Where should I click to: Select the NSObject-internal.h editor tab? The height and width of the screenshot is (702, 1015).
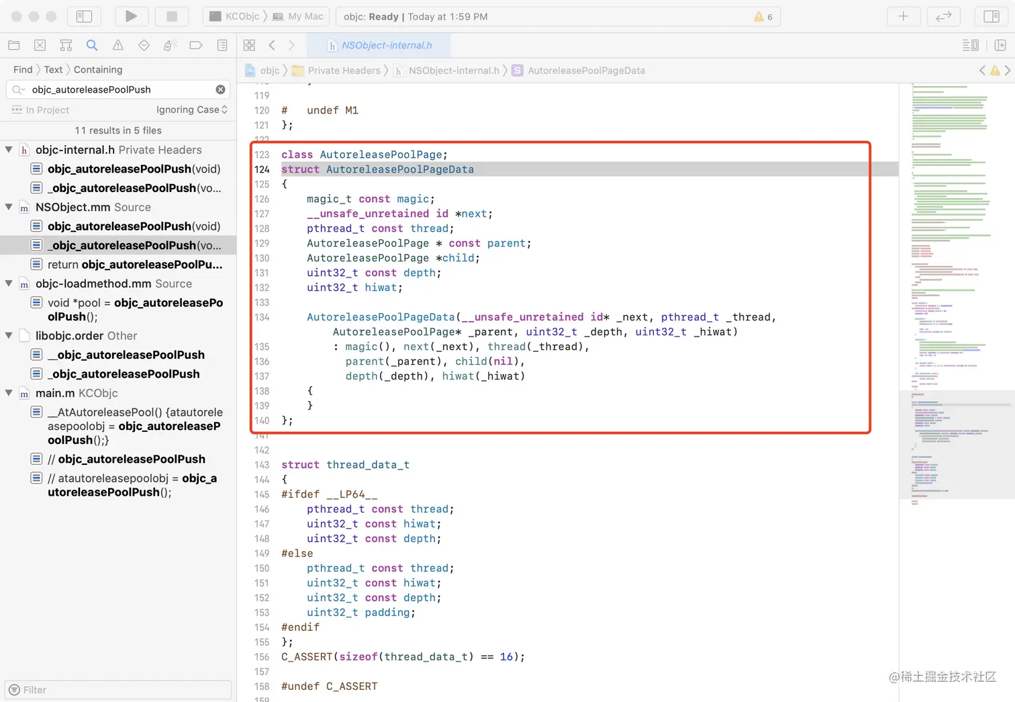(x=379, y=45)
